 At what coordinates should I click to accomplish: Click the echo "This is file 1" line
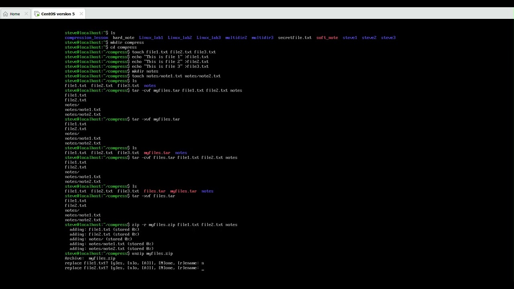(x=170, y=57)
